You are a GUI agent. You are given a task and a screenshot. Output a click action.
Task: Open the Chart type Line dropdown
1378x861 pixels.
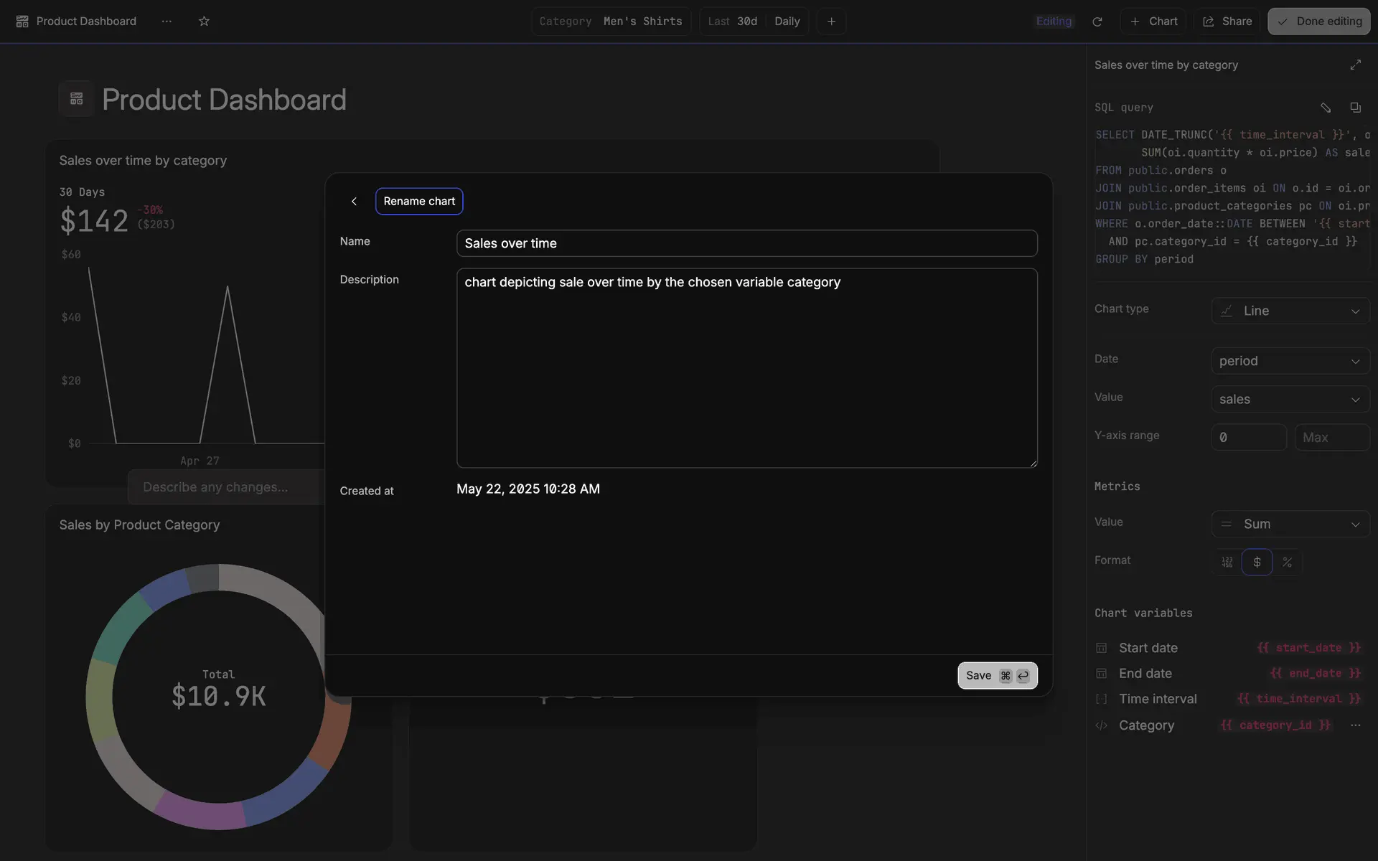tap(1290, 311)
